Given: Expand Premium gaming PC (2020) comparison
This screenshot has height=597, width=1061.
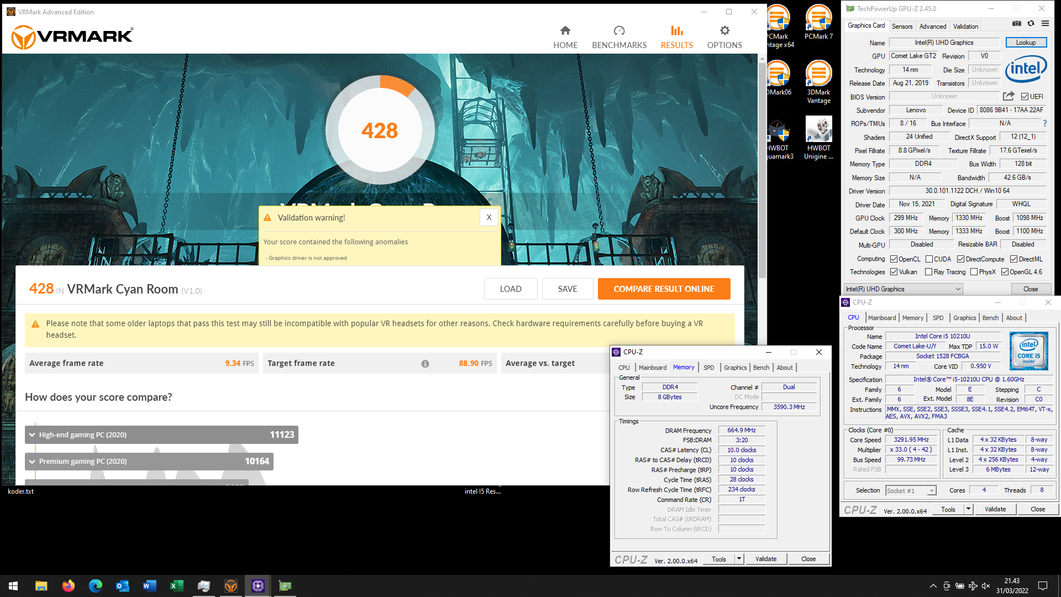Looking at the screenshot, I should coord(149,462).
